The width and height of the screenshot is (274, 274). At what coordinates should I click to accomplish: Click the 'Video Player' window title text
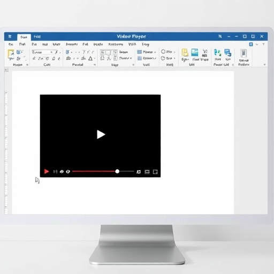[131, 36]
